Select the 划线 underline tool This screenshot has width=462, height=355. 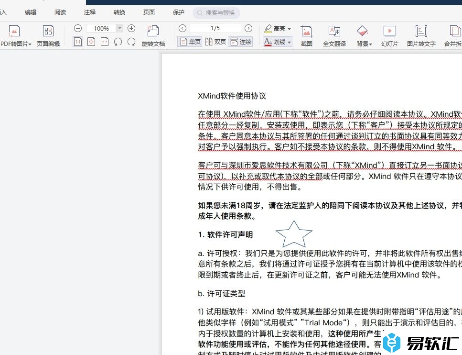[x=275, y=42]
